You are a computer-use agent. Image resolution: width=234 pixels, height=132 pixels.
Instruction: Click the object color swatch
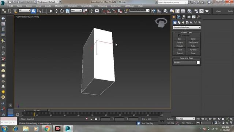[198, 62]
